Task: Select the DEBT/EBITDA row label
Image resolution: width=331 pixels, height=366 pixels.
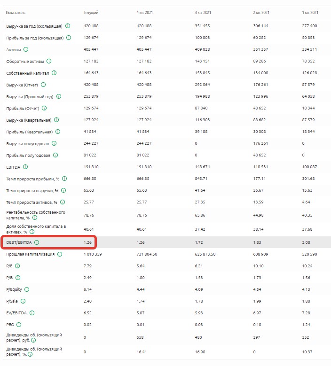Action: (19, 242)
